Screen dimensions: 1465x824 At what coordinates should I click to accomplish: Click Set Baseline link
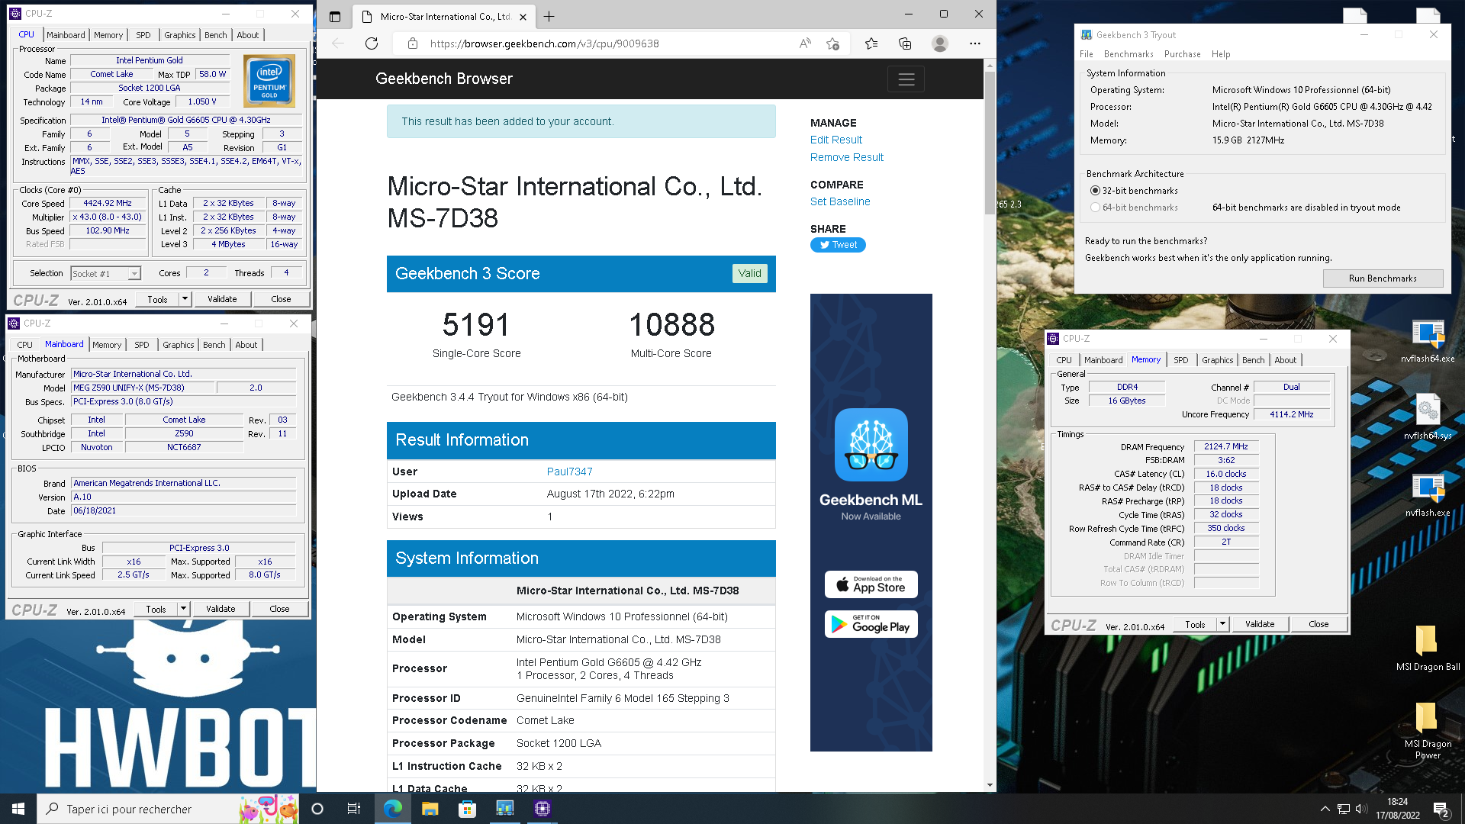click(840, 201)
